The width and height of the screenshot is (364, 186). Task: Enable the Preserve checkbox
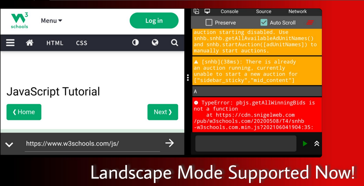pos(209,22)
